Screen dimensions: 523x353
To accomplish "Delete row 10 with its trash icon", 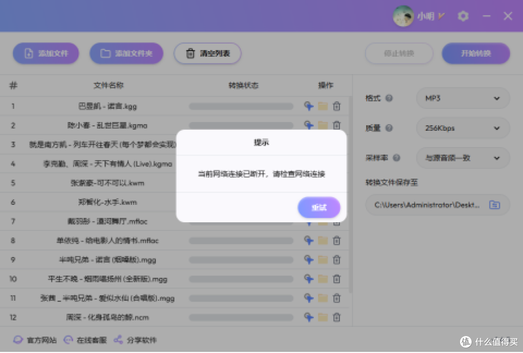I will tap(337, 279).
